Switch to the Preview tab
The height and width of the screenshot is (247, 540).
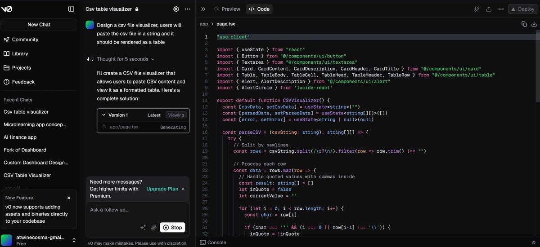[x=227, y=9]
